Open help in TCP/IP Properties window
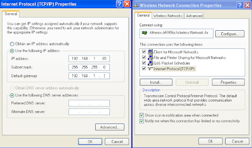The width and height of the screenshot is (252, 148). click(x=119, y=4)
